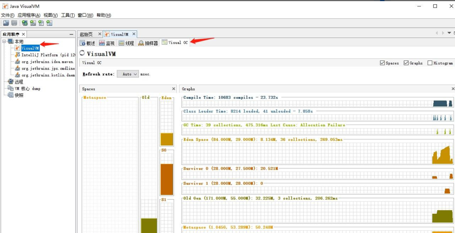Switch to the 监视 tab
This screenshot has width=455, height=233.
point(107,43)
